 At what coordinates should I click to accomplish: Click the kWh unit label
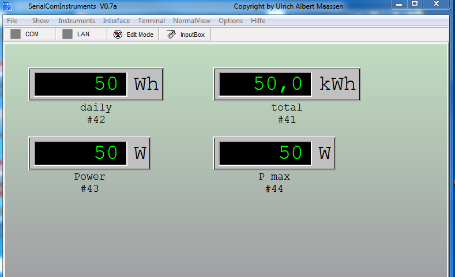click(x=337, y=84)
